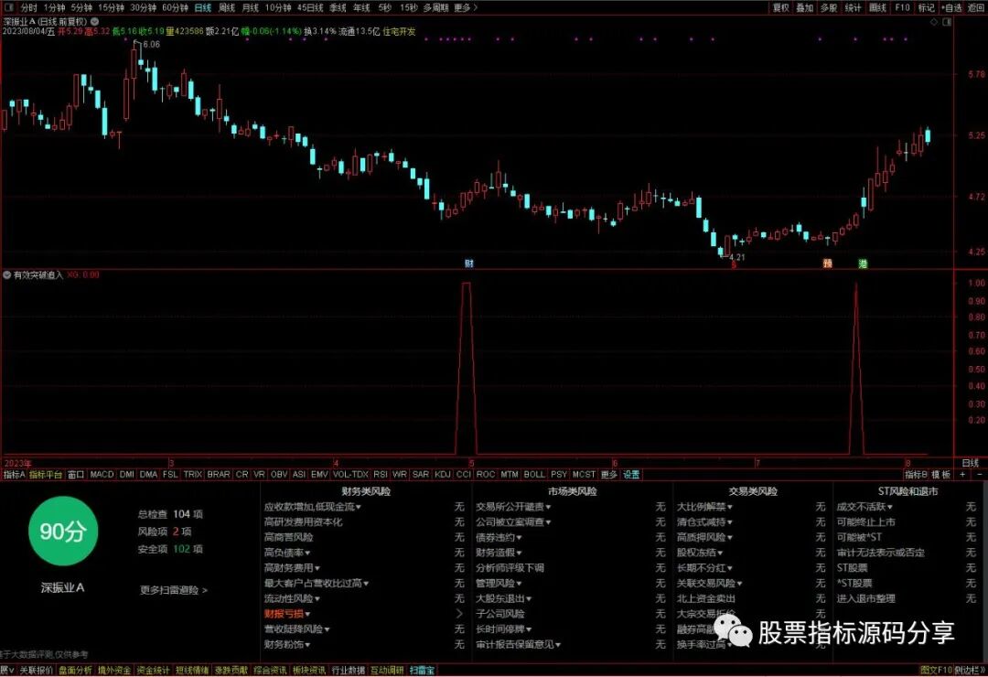988x677 pixels.
Task: Click the 返回 back button
Action: point(975,7)
